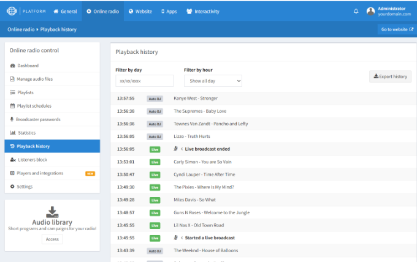Click the Started a live broadcast text

pyautogui.click(x=210, y=238)
